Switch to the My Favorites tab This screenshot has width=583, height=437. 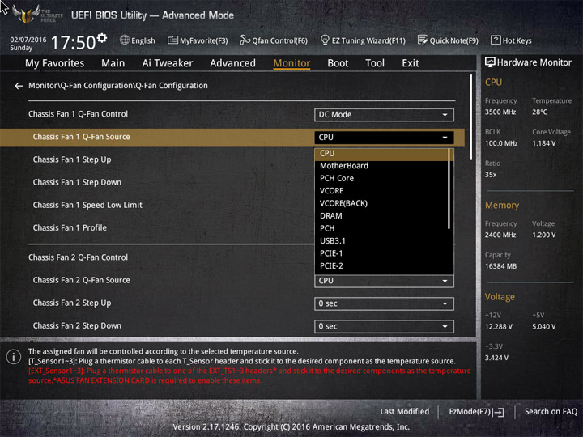pyautogui.click(x=55, y=63)
